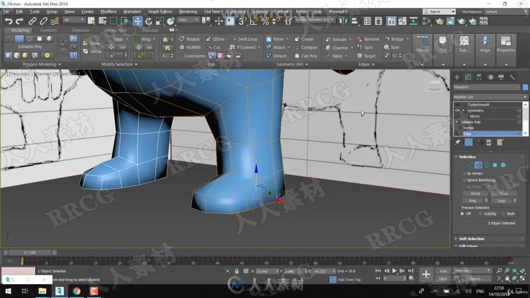This screenshot has width=530, height=298.
Task: Open the Graph Editors menu
Action: click(x=160, y=12)
